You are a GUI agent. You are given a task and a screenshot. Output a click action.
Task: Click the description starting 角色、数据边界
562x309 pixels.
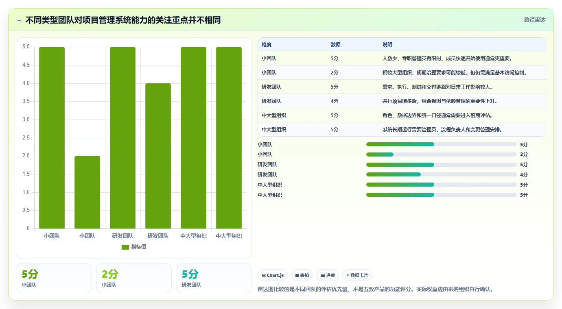(438, 115)
